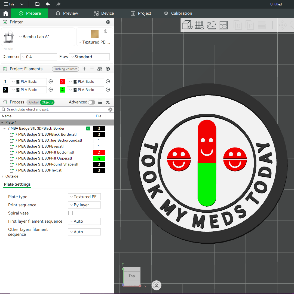
Task: Click the Add cube primitive icon
Action: click(187, 25)
